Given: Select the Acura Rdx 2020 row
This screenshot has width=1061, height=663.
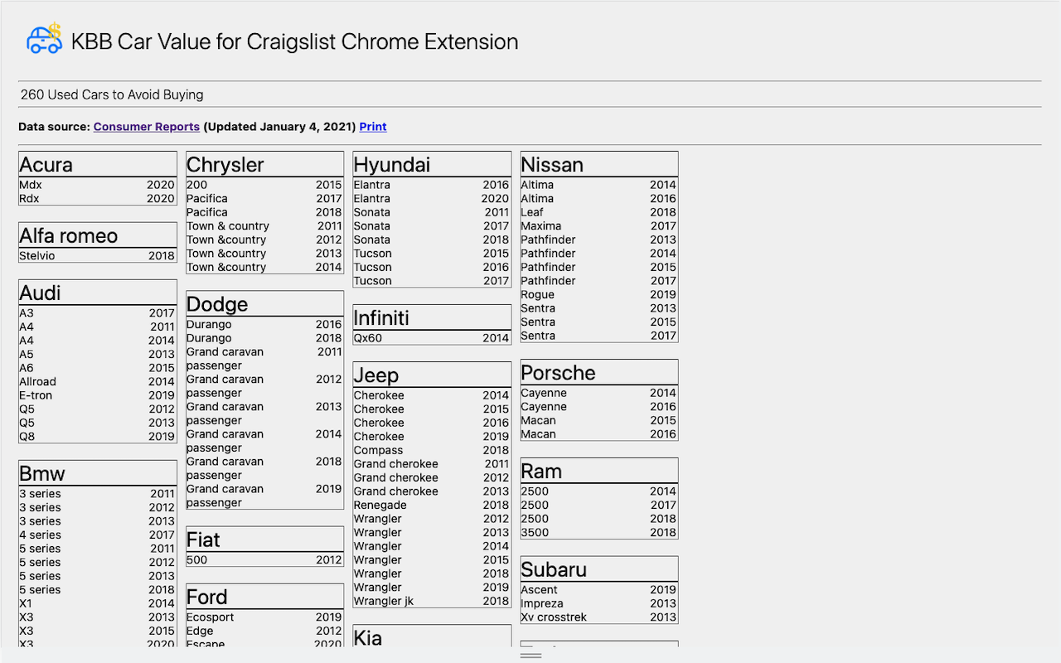Looking at the screenshot, I should [98, 199].
